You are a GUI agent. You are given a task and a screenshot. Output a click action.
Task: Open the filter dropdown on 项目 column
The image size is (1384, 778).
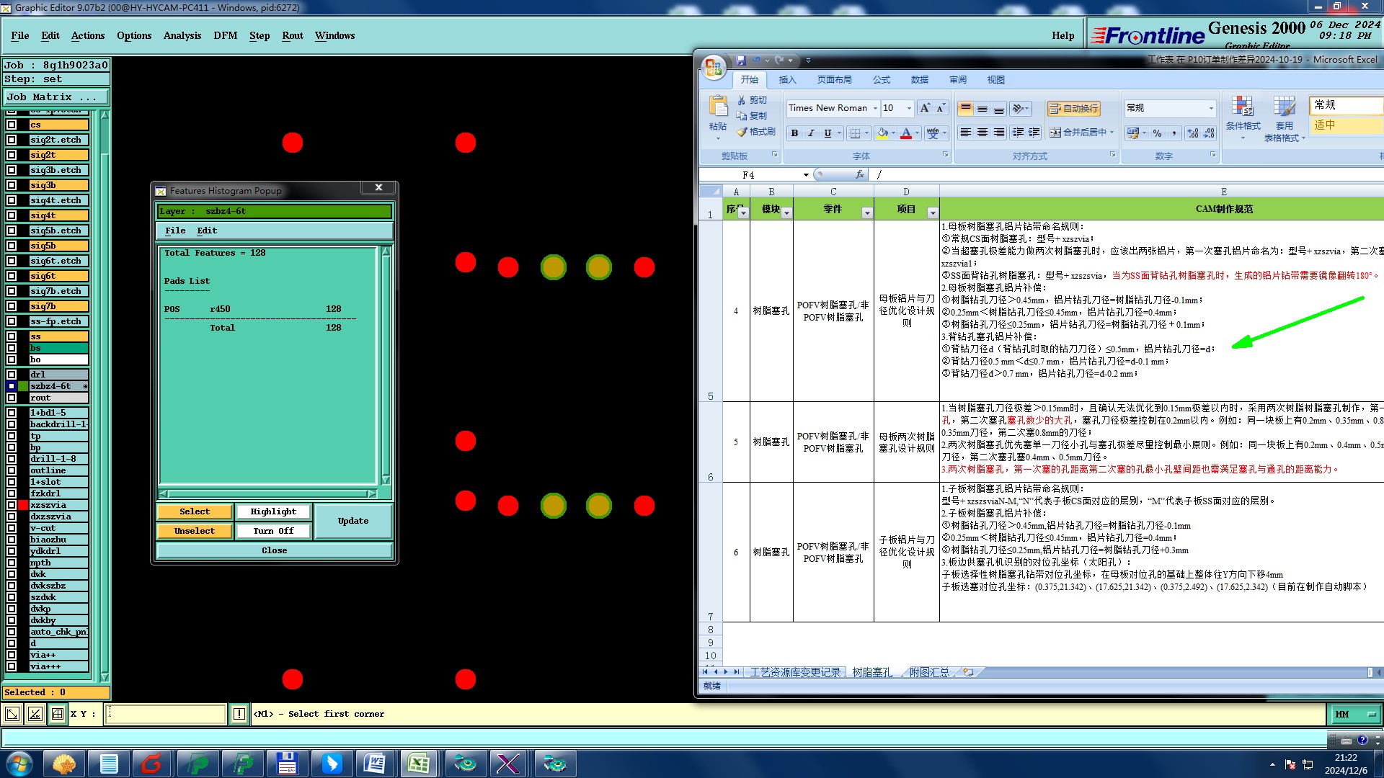(933, 213)
